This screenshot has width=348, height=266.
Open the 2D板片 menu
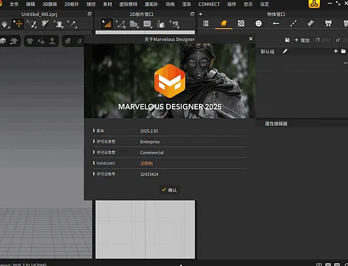tap(72, 4)
